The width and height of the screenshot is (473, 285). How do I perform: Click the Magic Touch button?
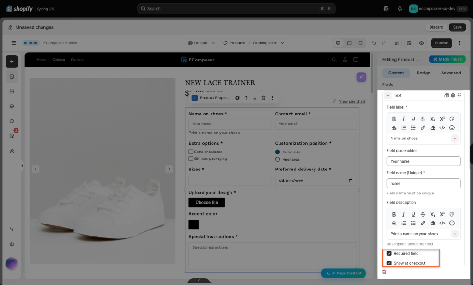click(447, 59)
